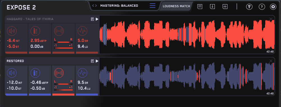Play the Haggard - Tales of Ithiria track
The height and width of the screenshot is (107, 281).
pos(97,19)
